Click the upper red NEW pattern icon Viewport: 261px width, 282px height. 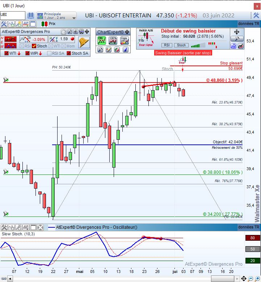pyautogui.click(x=10, y=39)
